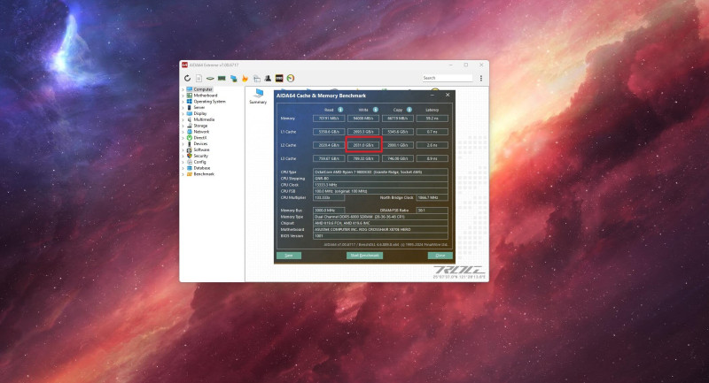Click the L2 Cache Latency value cell

432,145
